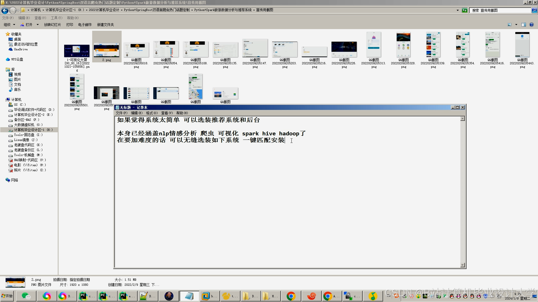This screenshot has width=538, height=302.
Task: Open the QQ Music icon on taskbar
Action: [x=373, y=296]
